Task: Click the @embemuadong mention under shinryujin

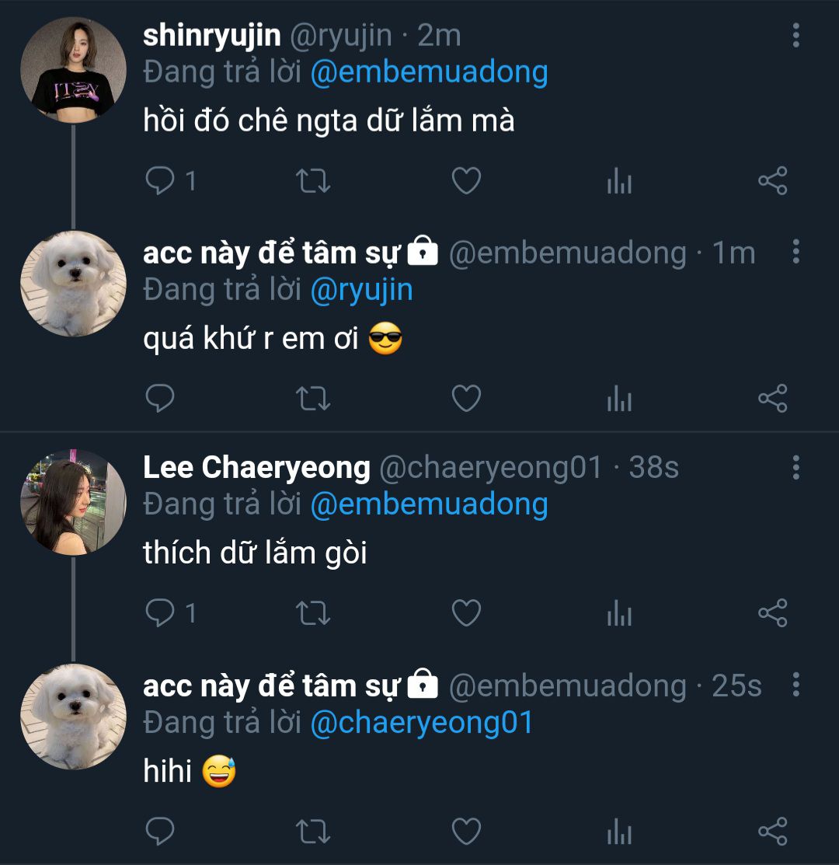Action: pos(429,72)
